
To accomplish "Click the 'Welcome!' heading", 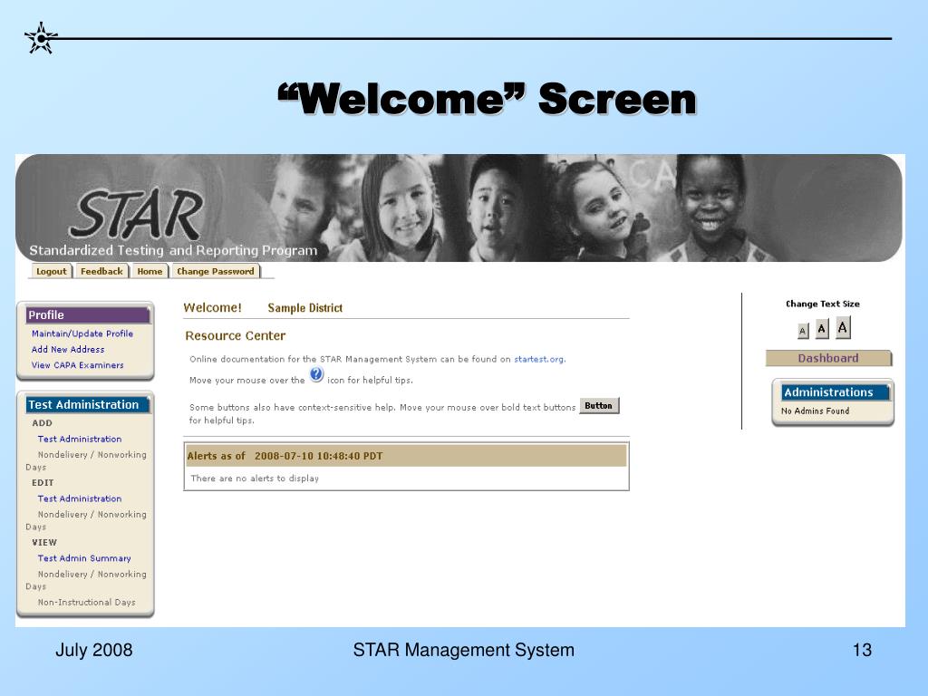I will pos(212,308).
